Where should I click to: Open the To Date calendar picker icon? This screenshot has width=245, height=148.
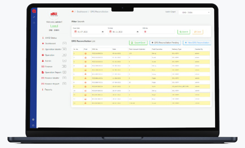[138, 32]
